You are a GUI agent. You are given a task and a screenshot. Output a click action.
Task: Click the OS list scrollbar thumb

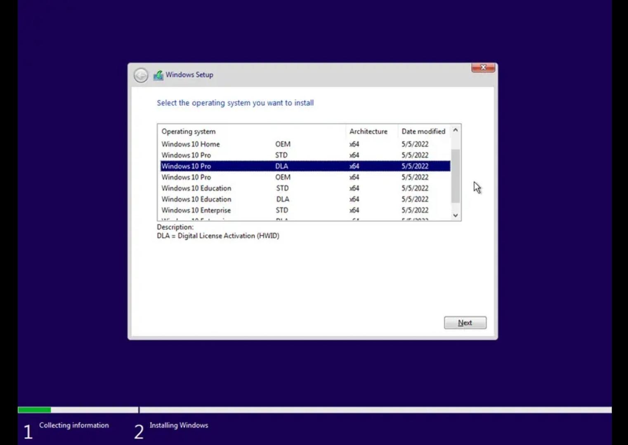(456, 176)
